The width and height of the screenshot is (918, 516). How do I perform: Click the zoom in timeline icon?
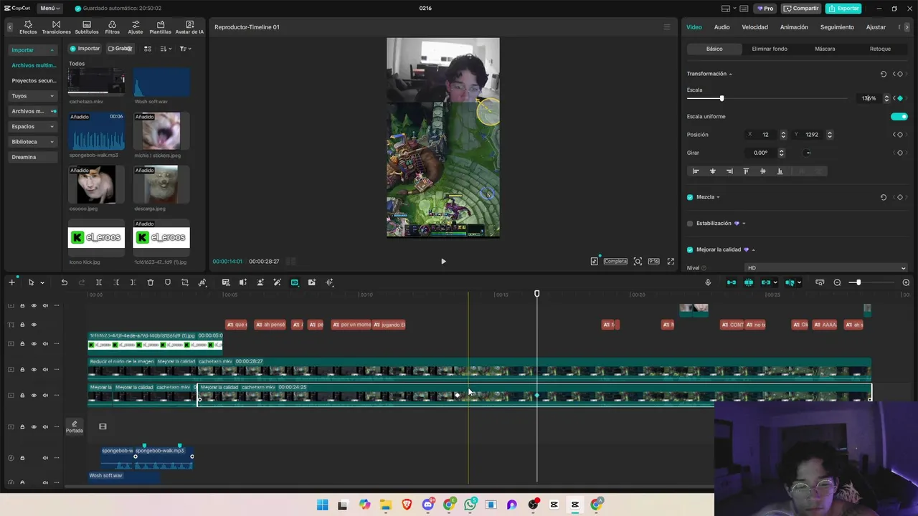[906, 282]
